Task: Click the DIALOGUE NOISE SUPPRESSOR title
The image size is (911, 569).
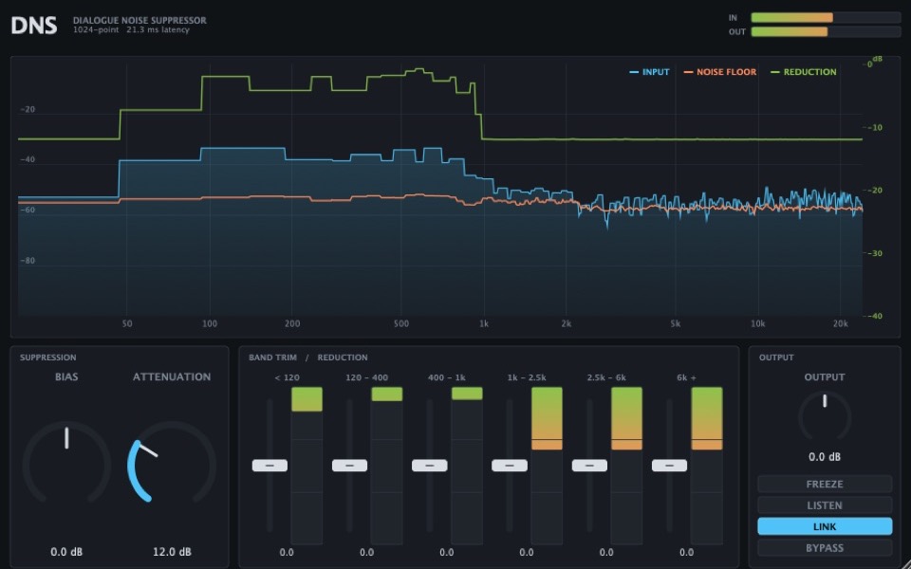Action: pos(139,20)
